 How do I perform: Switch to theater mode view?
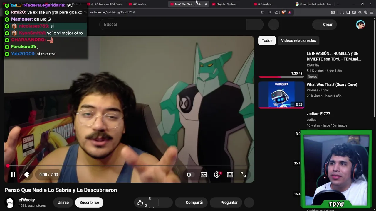[230, 175]
